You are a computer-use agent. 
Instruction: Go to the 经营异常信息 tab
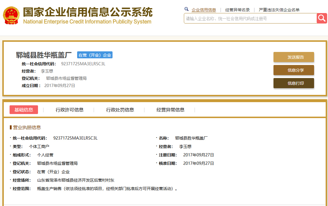coord(170,110)
